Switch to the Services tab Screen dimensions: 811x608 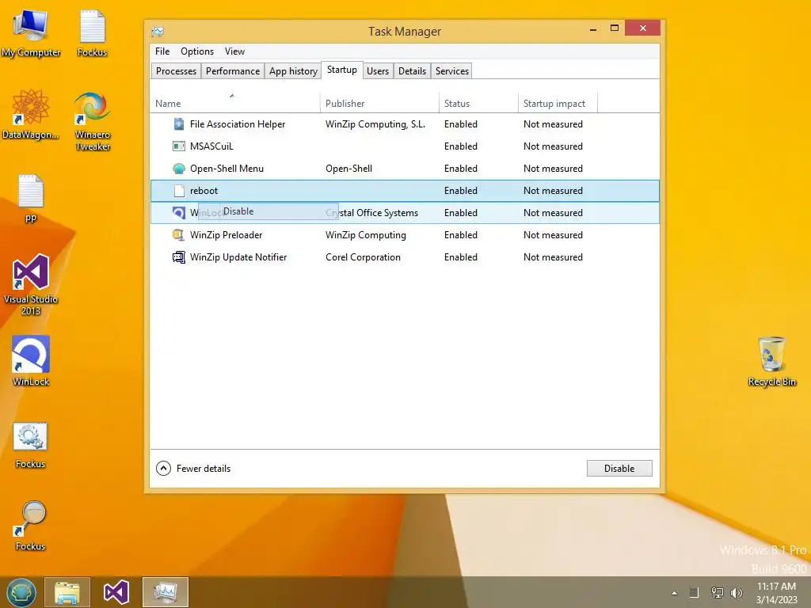tap(452, 70)
